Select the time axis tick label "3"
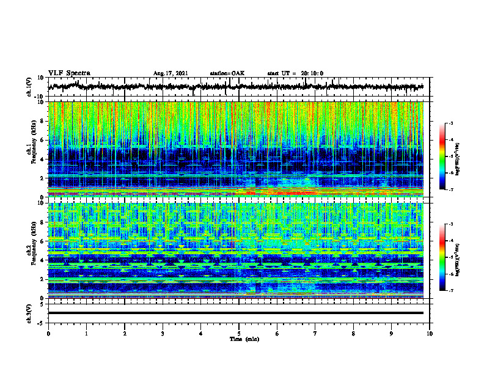The image size is (484, 374). [x=163, y=334]
